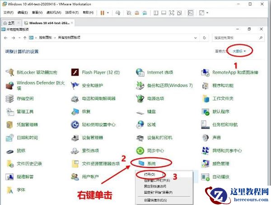Viewport: 271px width, 205px height.
Task: Open the 编辑(E) menu
Action: [23, 13]
